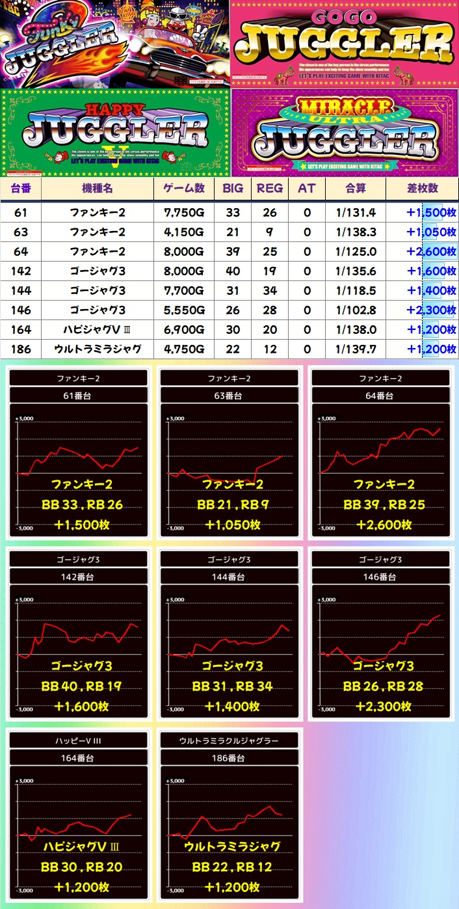Image resolution: width=459 pixels, height=909 pixels.
Task: Click the ウルトラミラクルジャグラー graph title label
Action: click(x=229, y=740)
